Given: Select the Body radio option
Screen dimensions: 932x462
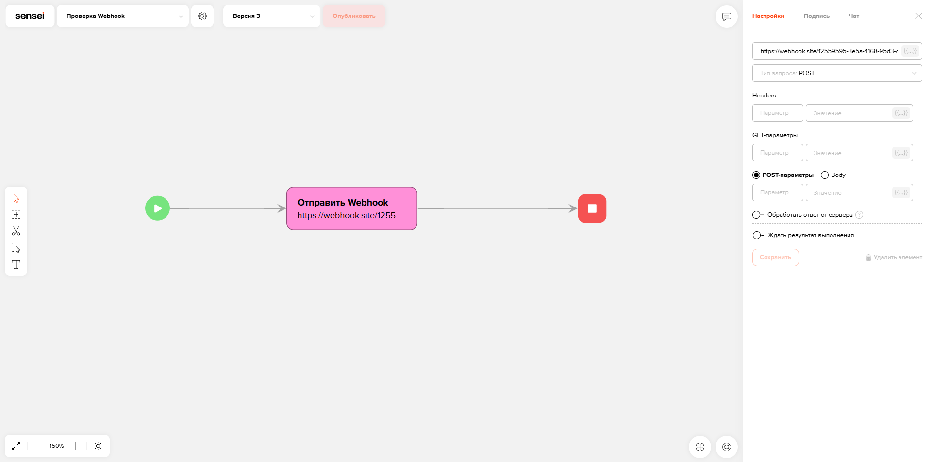Looking at the screenshot, I should (x=825, y=175).
